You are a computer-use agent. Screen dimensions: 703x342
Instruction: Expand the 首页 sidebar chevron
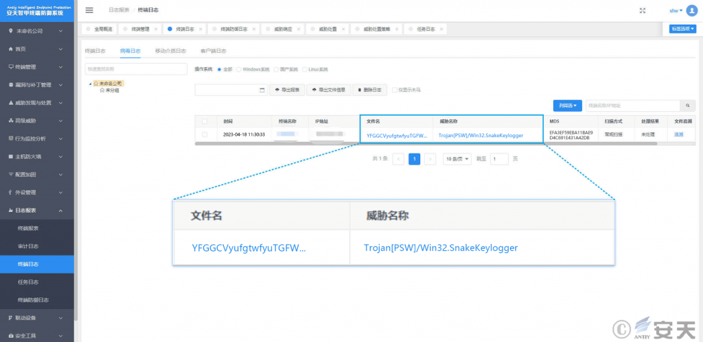60,49
